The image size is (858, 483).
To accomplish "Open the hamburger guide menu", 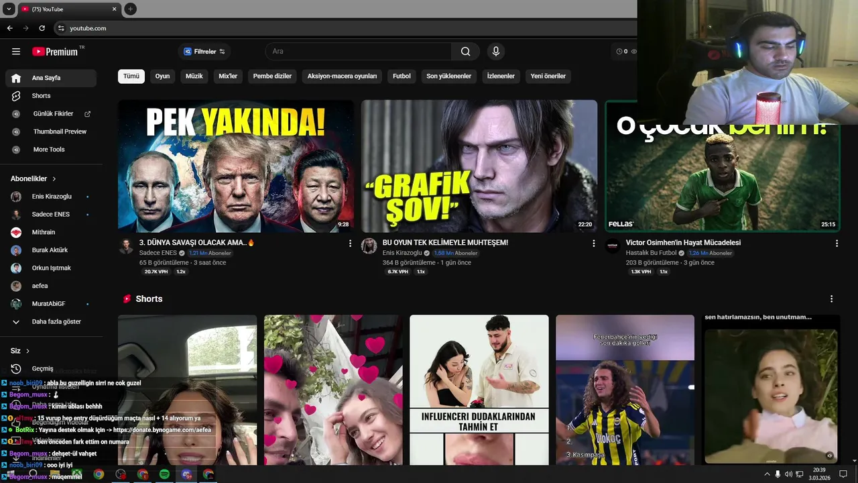I will [16, 52].
